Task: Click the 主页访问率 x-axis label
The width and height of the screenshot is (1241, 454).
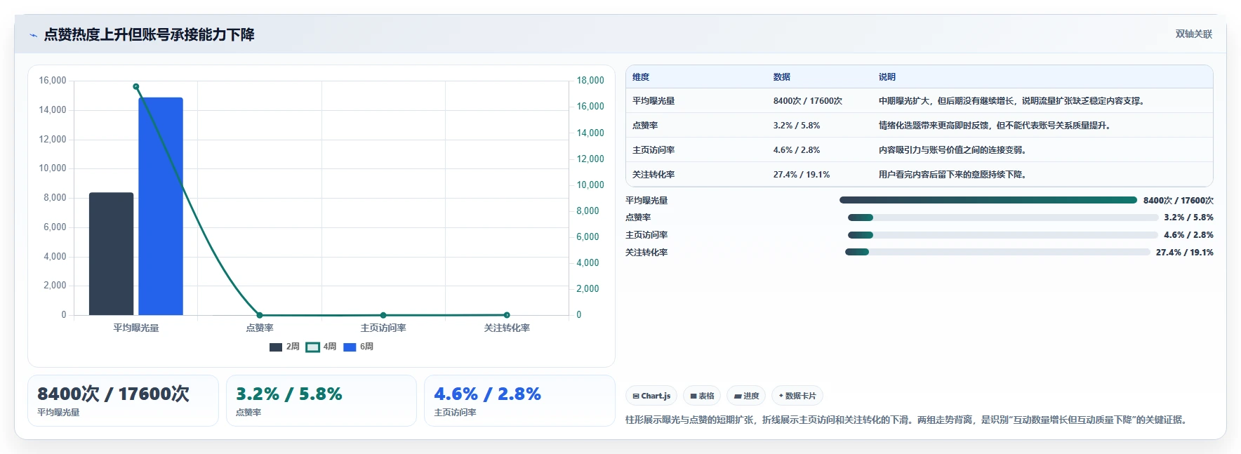Action: (x=383, y=328)
